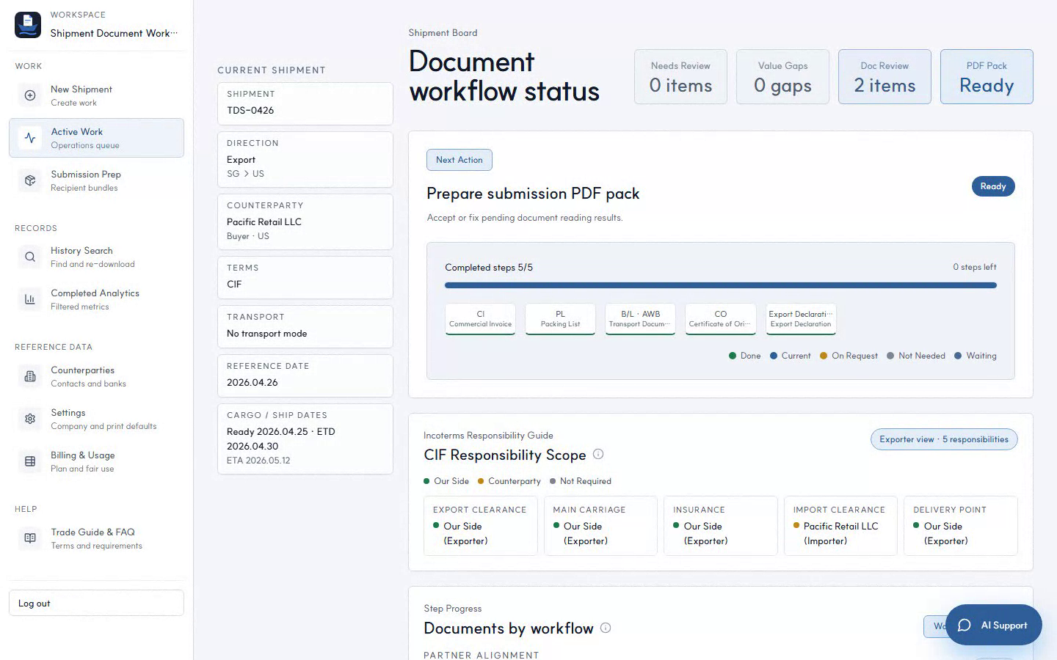Click the Delivery Point responsibility card
Viewport: 1057px width, 660px height.
[x=961, y=526]
